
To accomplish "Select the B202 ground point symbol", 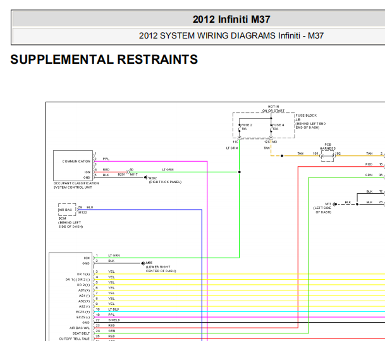I will point(146,177).
